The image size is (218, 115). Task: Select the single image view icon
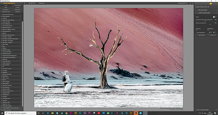pos(30,3)
